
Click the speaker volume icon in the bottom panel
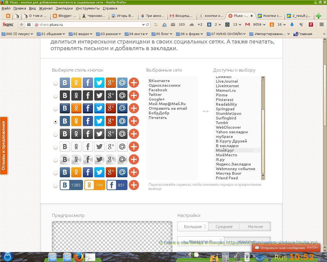click(237, 257)
